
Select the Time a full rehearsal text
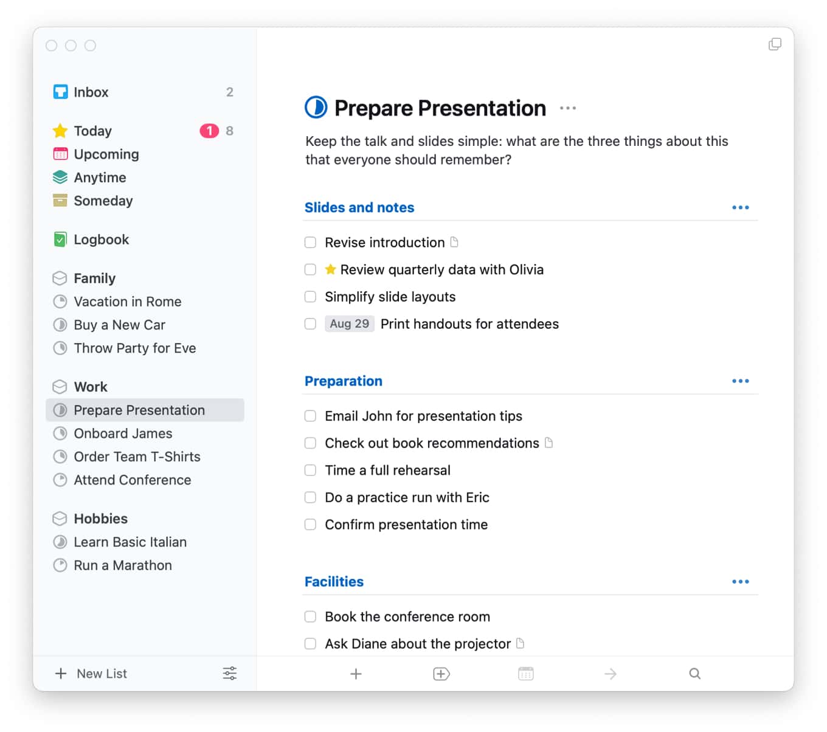[x=388, y=471]
